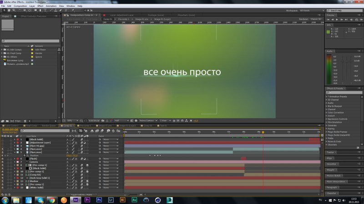
Task: Click the current-time indicator in timeline
Action: point(263,132)
